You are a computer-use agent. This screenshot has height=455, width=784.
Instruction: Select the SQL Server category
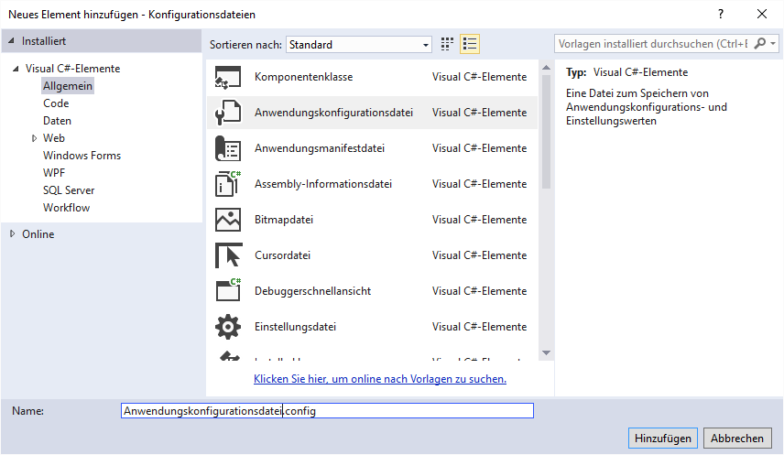(69, 190)
